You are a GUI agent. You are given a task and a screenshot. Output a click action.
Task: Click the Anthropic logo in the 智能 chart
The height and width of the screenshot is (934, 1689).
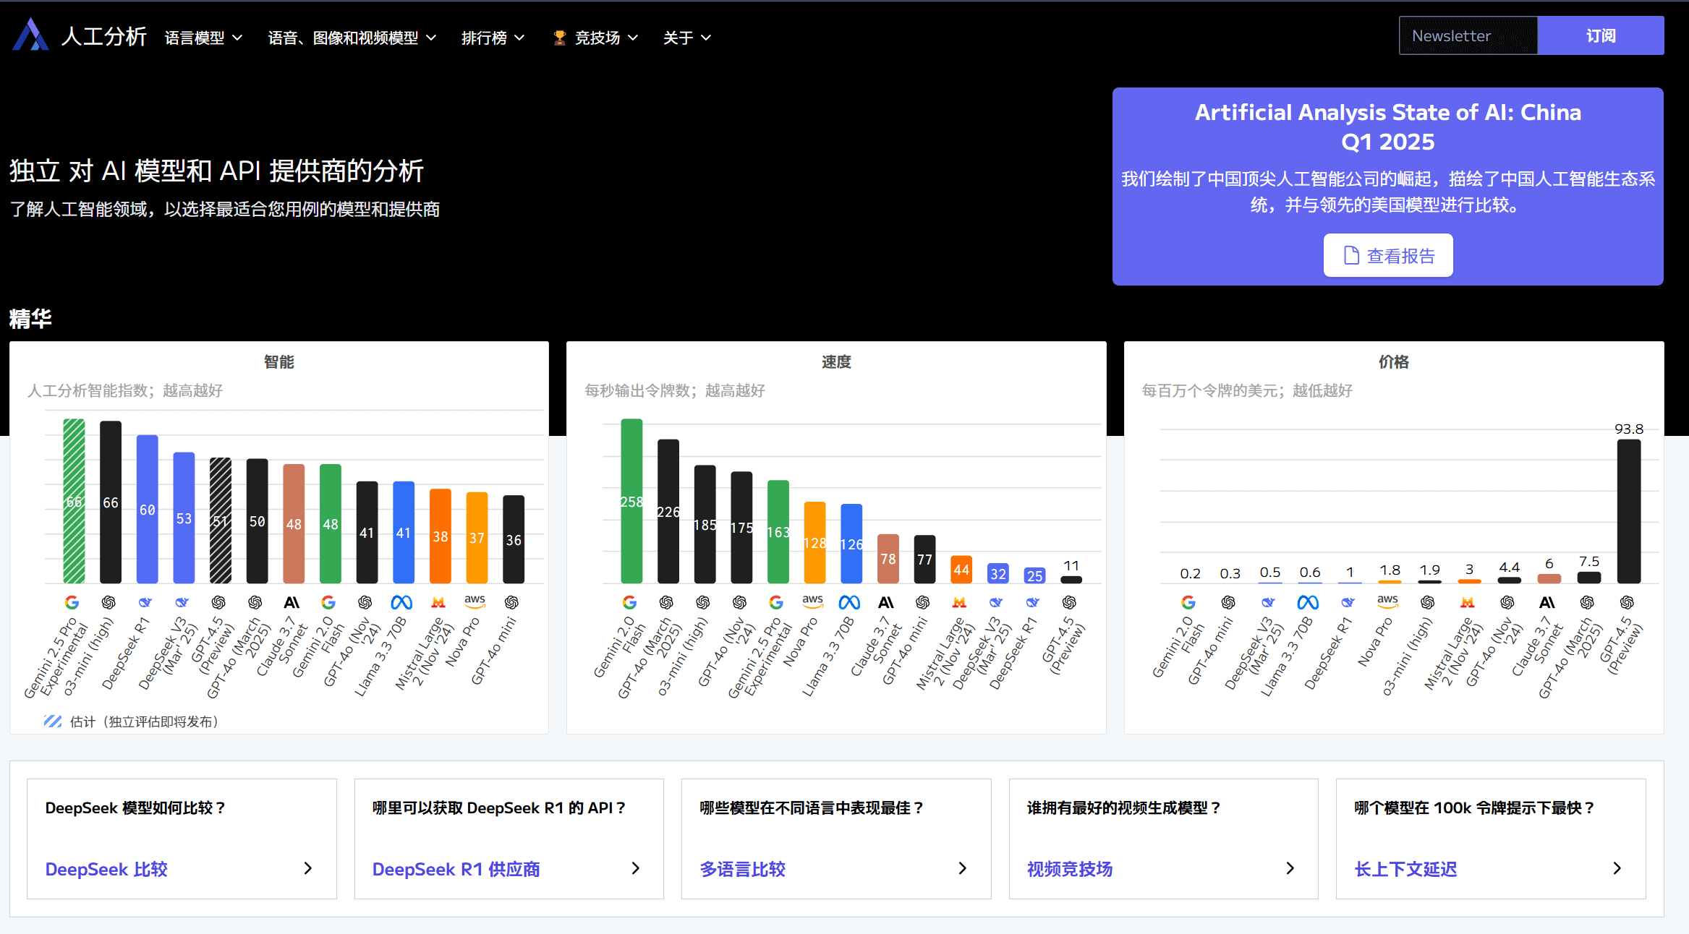coord(292,602)
